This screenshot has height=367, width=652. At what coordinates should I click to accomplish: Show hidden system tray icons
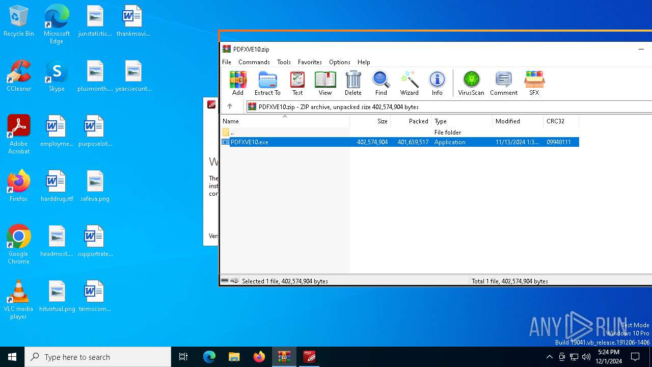coord(549,357)
